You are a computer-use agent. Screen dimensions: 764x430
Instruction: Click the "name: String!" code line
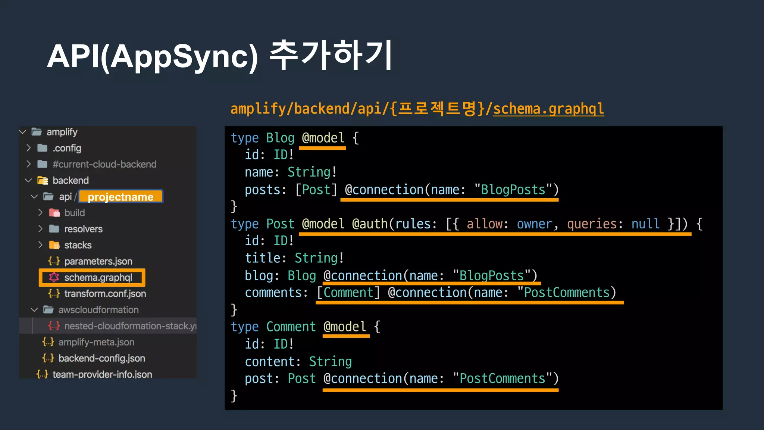point(291,172)
